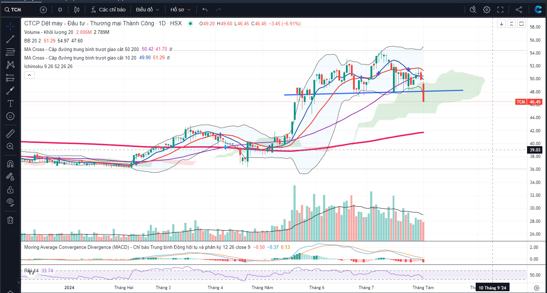Click the 58.00 price scale label
Viewport: 547px width, 293px height.
535,27
